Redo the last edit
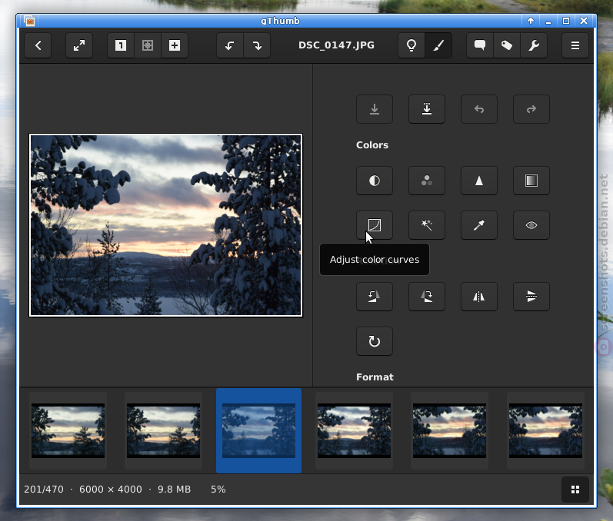Screen dimensions: 613x521 (x=531, y=109)
